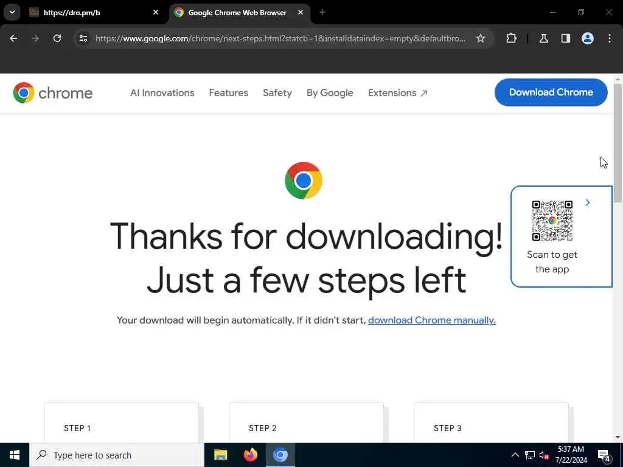The image size is (623, 467).
Task: Show hidden system tray icons
Action: 515,455
